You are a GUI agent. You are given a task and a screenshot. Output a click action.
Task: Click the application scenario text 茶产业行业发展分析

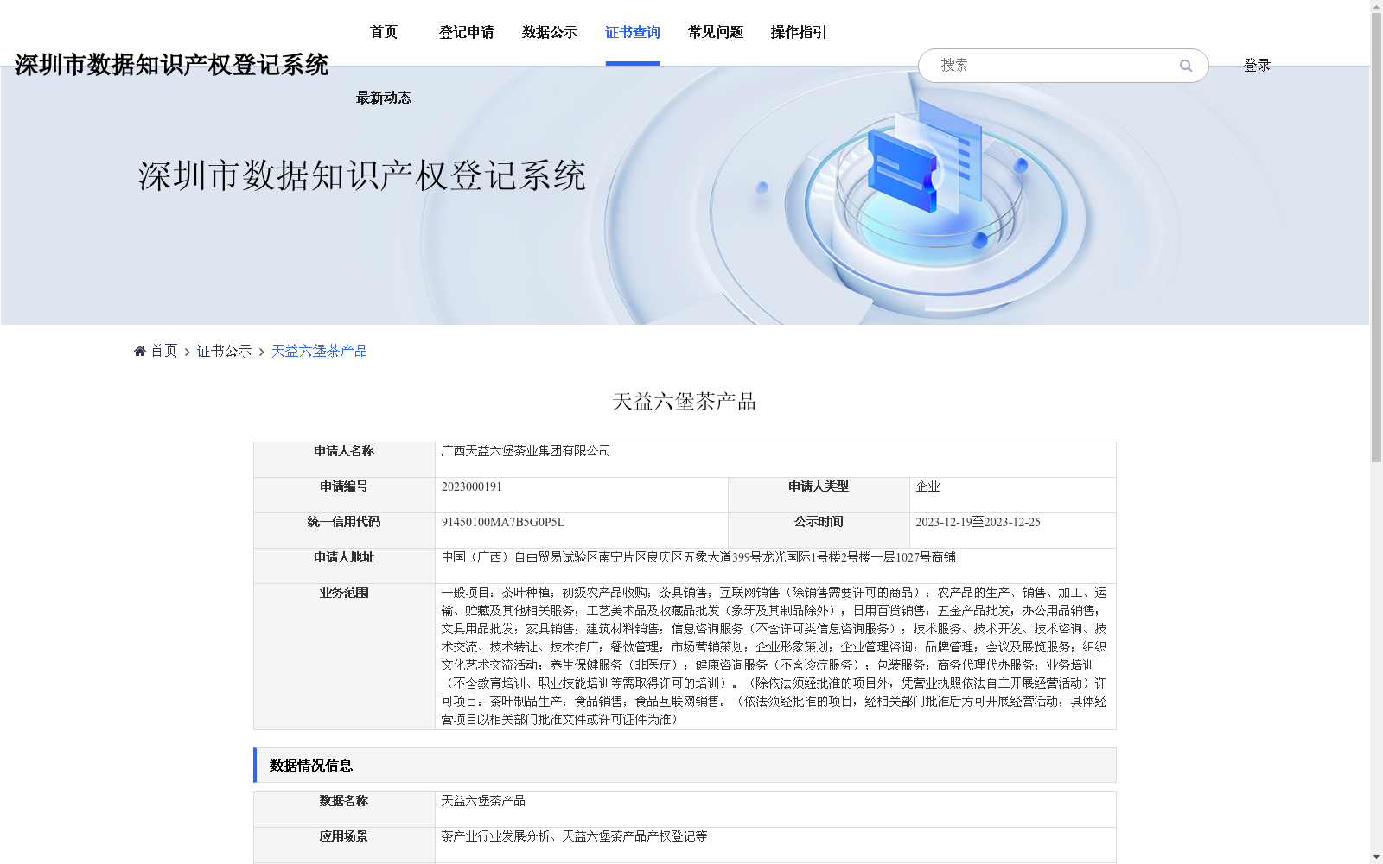495,836
